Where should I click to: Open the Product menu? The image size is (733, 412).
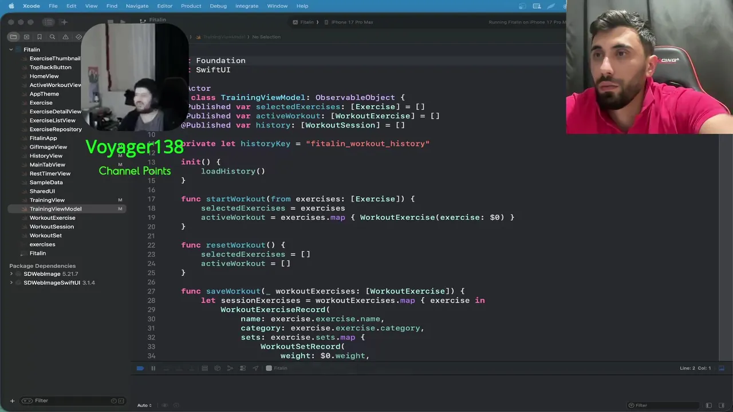pos(191,6)
